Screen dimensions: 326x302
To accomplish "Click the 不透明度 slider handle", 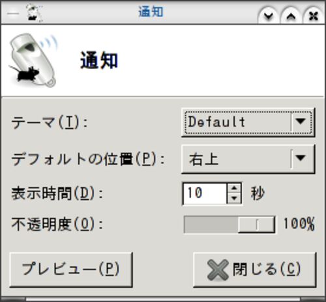I will coord(256,225).
